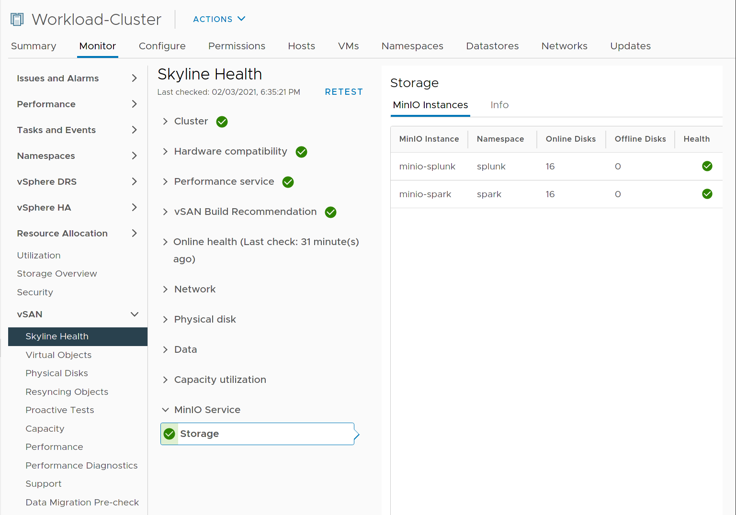The image size is (736, 515).
Task: Open the Info tab in the Storage panel
Action: tap(499, 105)
